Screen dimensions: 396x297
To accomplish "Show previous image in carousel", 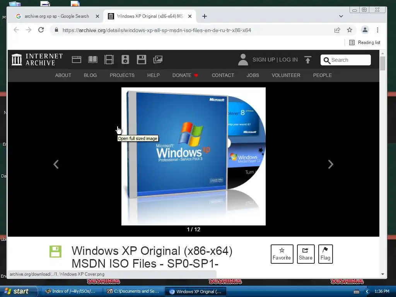I will (56, 164).
